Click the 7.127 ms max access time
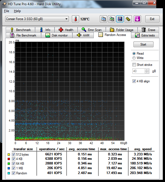The height and width of the screenshot is (182, 165). [x=115, y=163]
